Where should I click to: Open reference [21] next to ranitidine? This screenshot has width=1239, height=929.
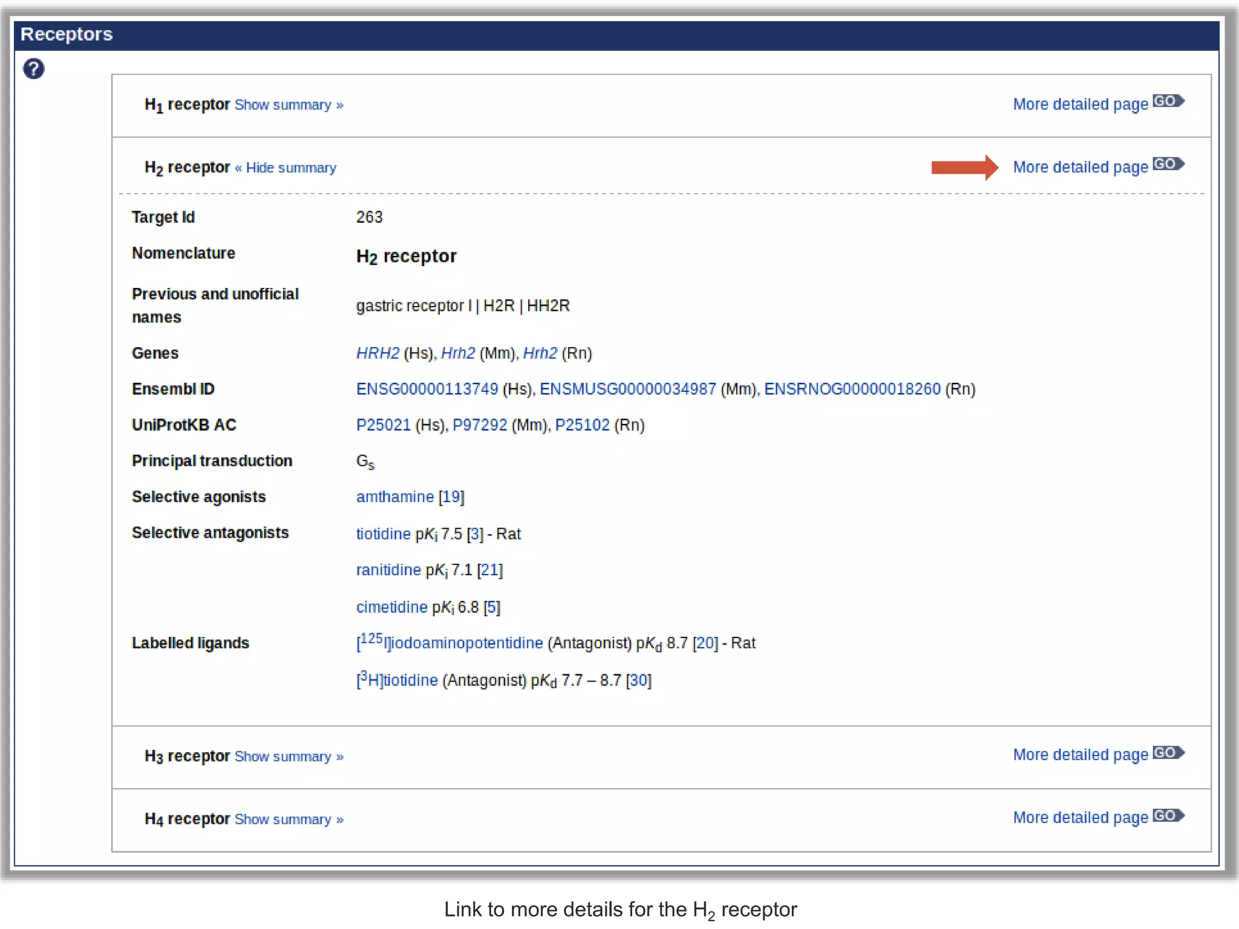point(490,570)
